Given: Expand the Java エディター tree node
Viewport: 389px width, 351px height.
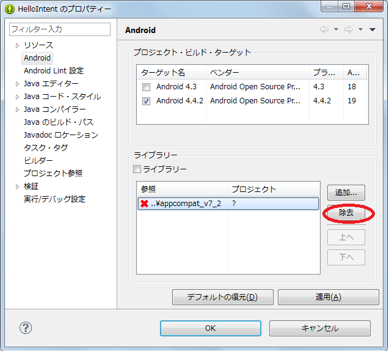Looking at the screenshot, I should tap(17, 84).
